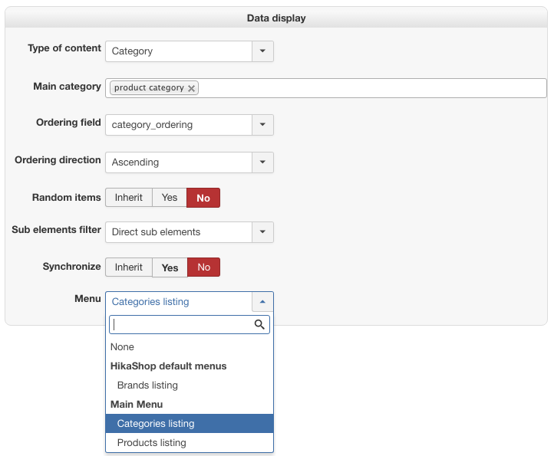Select None in the menu list

click(123, 347)
